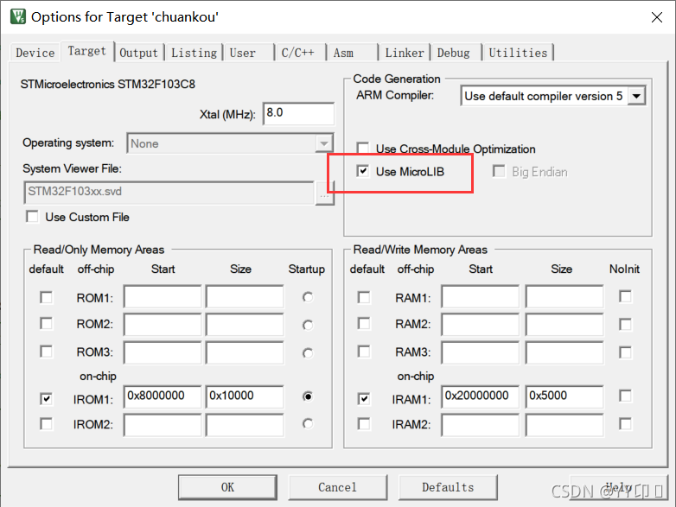Viewport: 676px width, 507px height.
Task: Check the ROM1 default checkbox
Action: (x=46, y=298)
